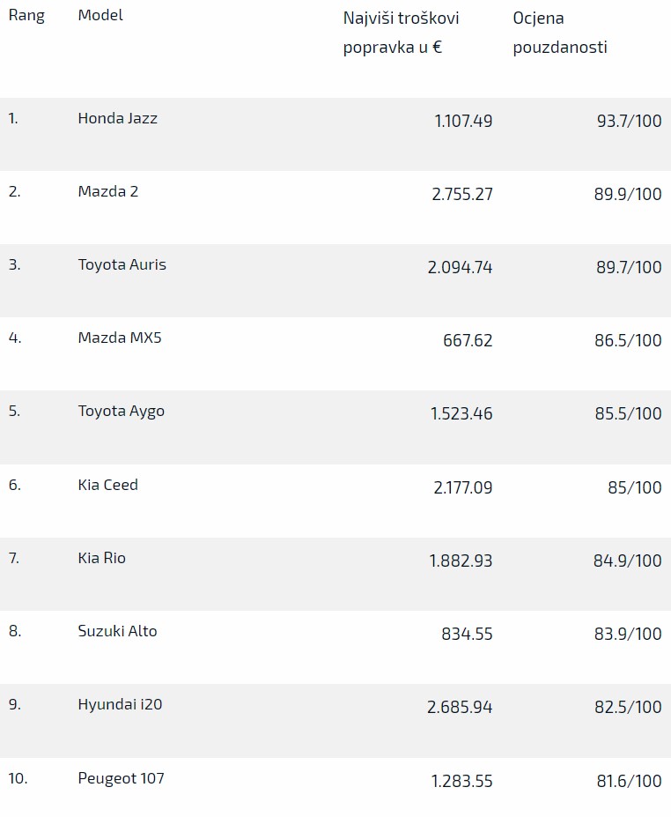Click the Toyota Auris row label
The image size is (671, 817).
[x=122, y=264]
